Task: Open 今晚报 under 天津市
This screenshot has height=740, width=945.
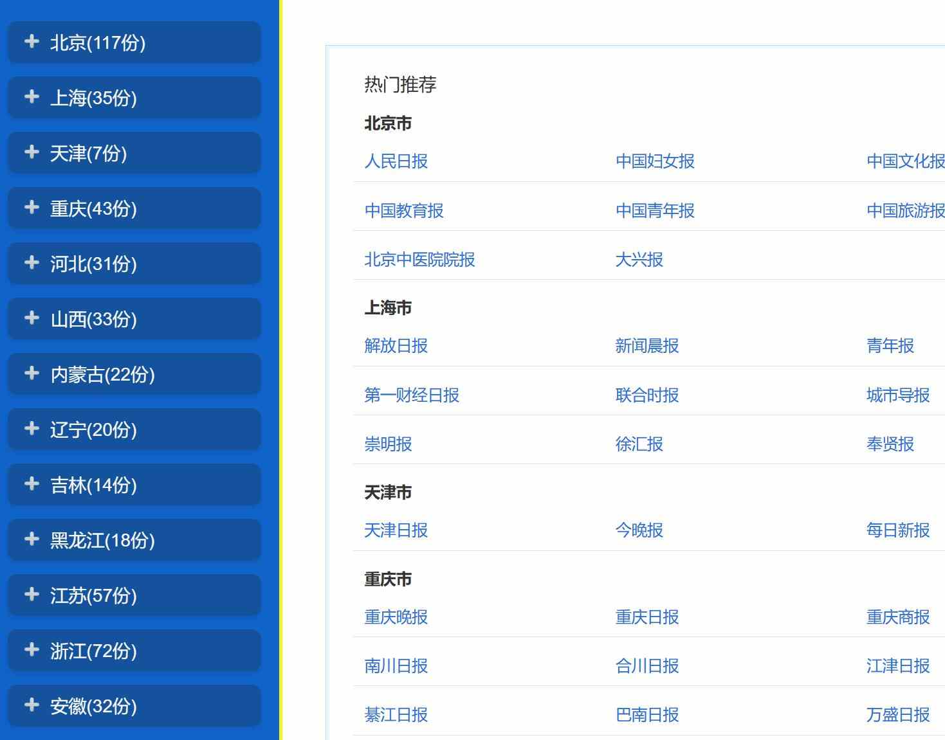Action: click(x=638, y=530)
